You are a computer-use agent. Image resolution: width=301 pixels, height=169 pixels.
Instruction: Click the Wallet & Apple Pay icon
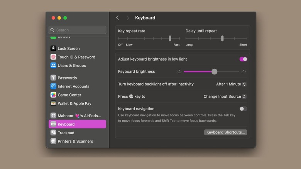[x=53, y=103]
